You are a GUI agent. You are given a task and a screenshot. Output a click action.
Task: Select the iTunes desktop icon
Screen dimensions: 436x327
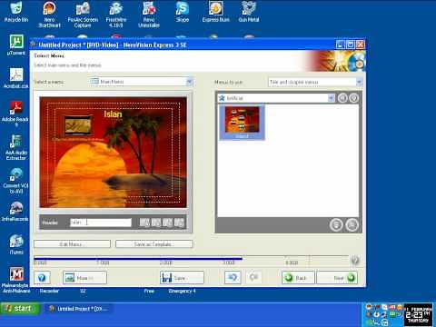16,244
